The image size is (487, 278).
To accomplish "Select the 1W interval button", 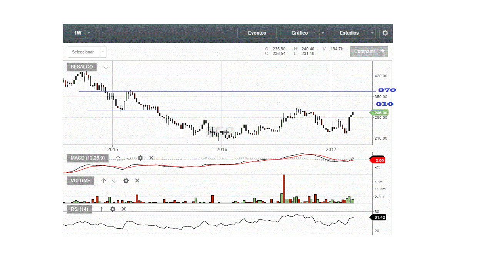I will [x=78, y=33].
